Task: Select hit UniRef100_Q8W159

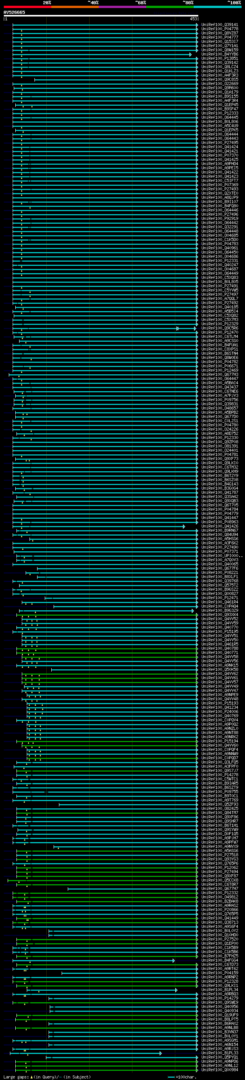Action: 220,50
